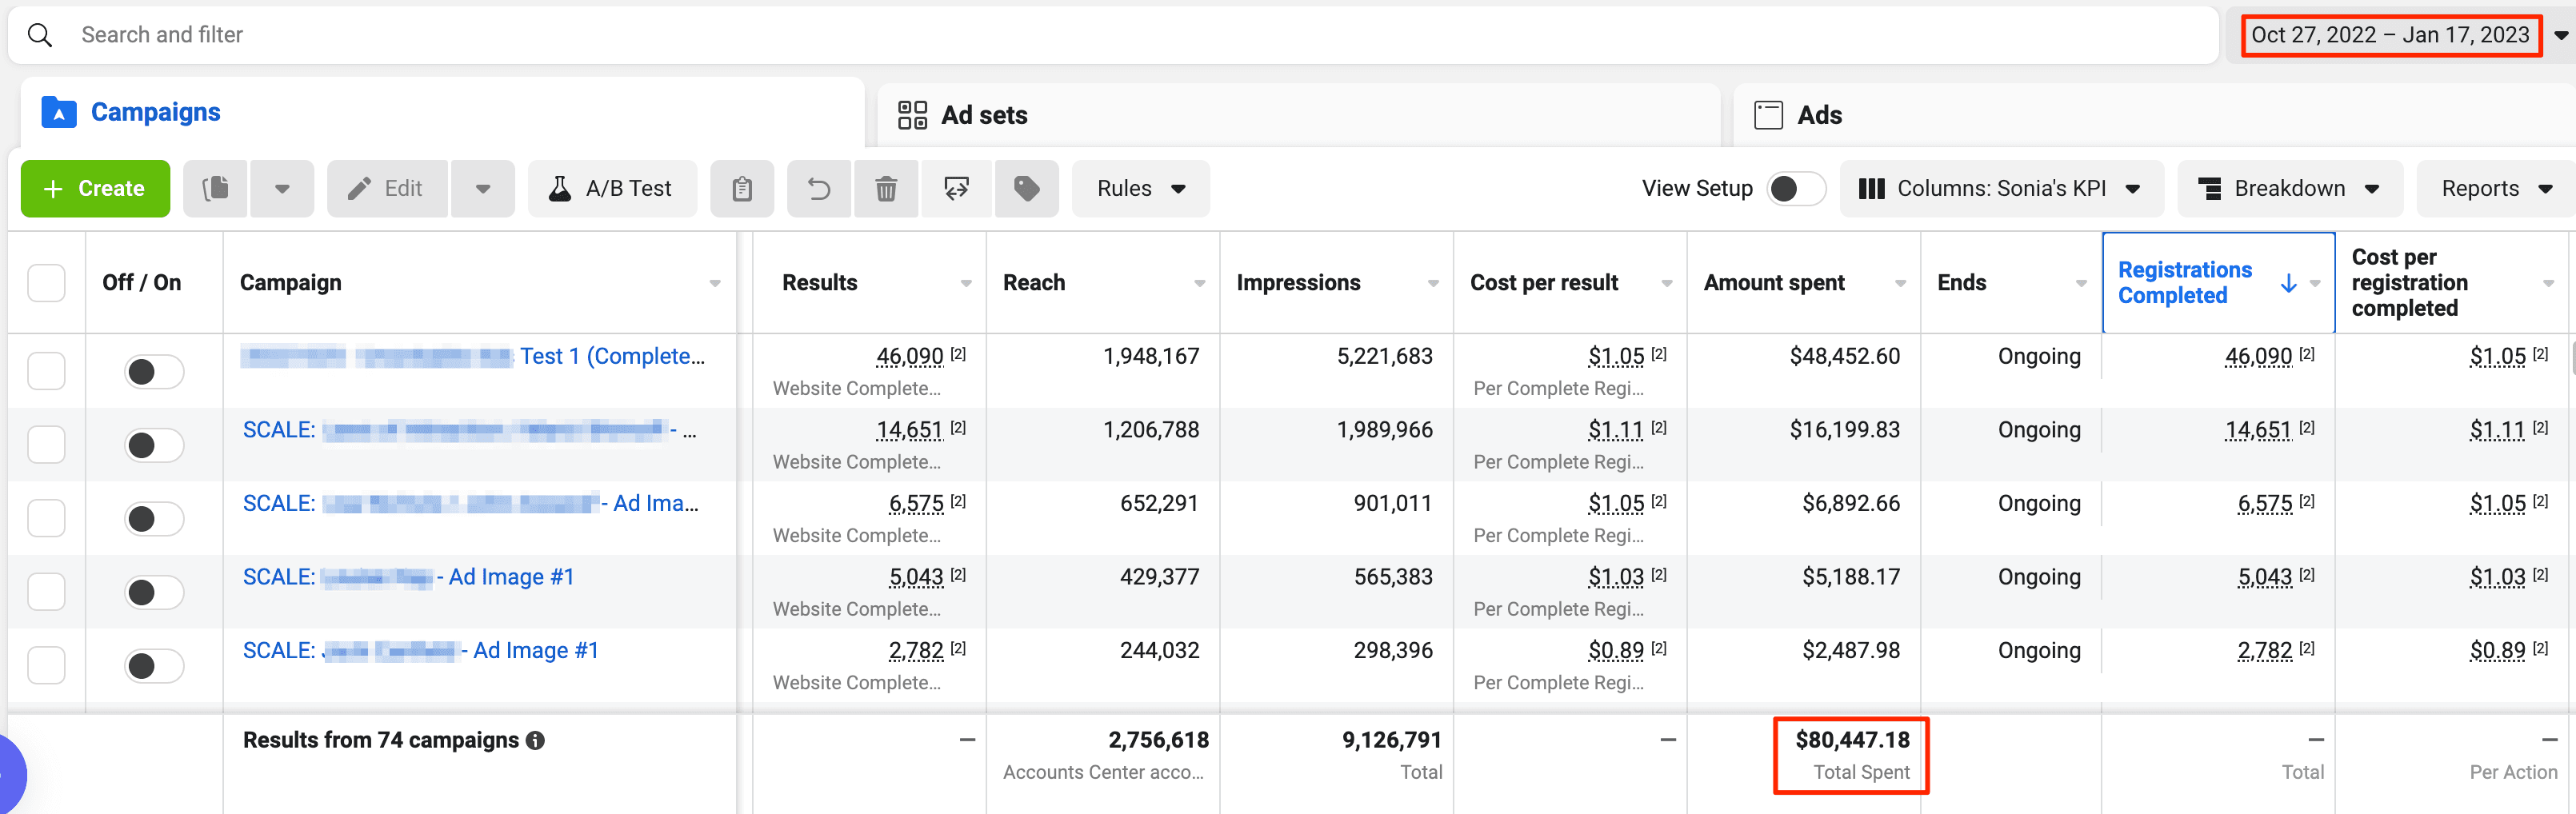Click the 46,090 results value
This screenshot has width=2576, height=814.
910,356
